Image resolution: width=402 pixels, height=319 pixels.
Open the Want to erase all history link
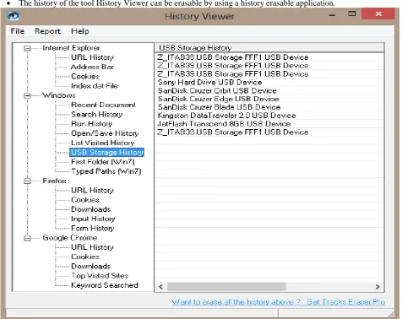[x=236, y=302]
